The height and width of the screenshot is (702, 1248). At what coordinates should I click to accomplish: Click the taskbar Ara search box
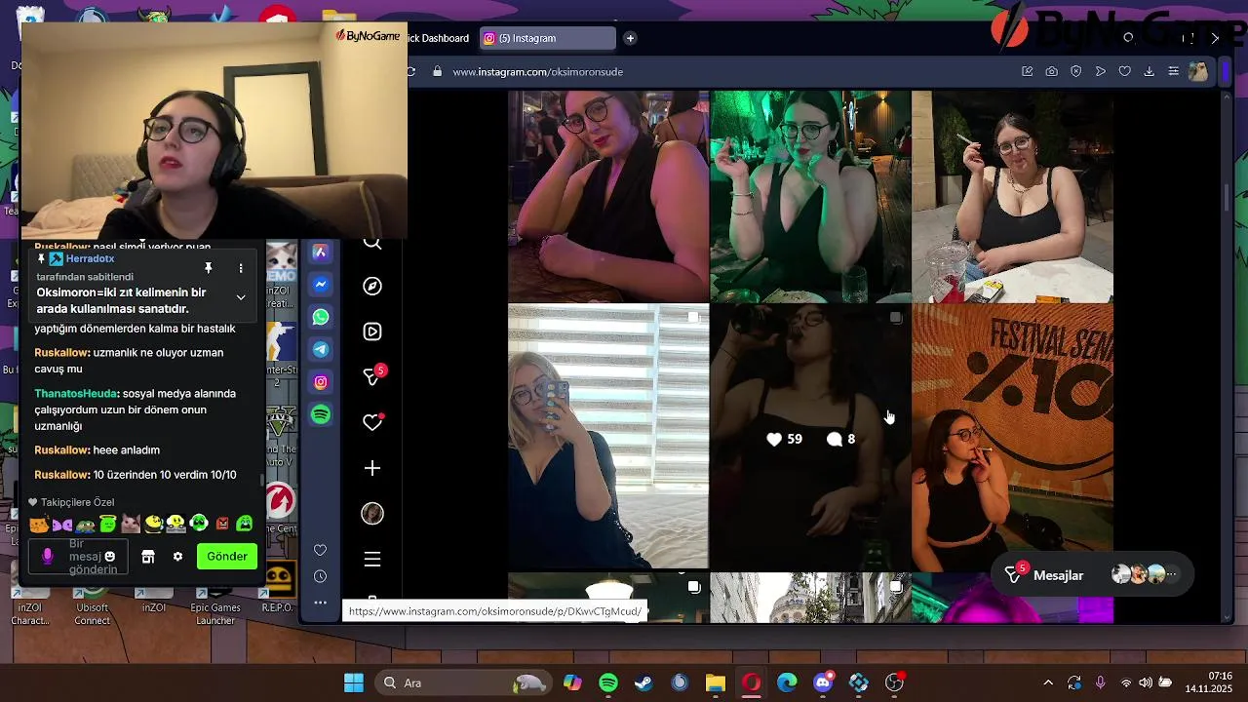[463, 682]
